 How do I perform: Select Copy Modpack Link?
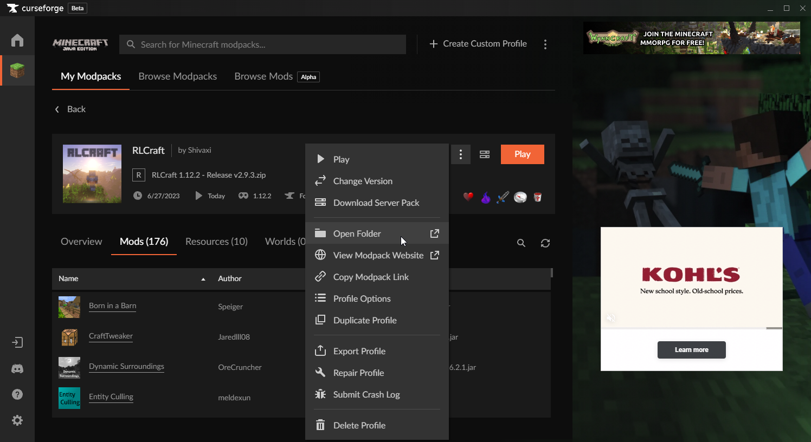tap(377, 277)
